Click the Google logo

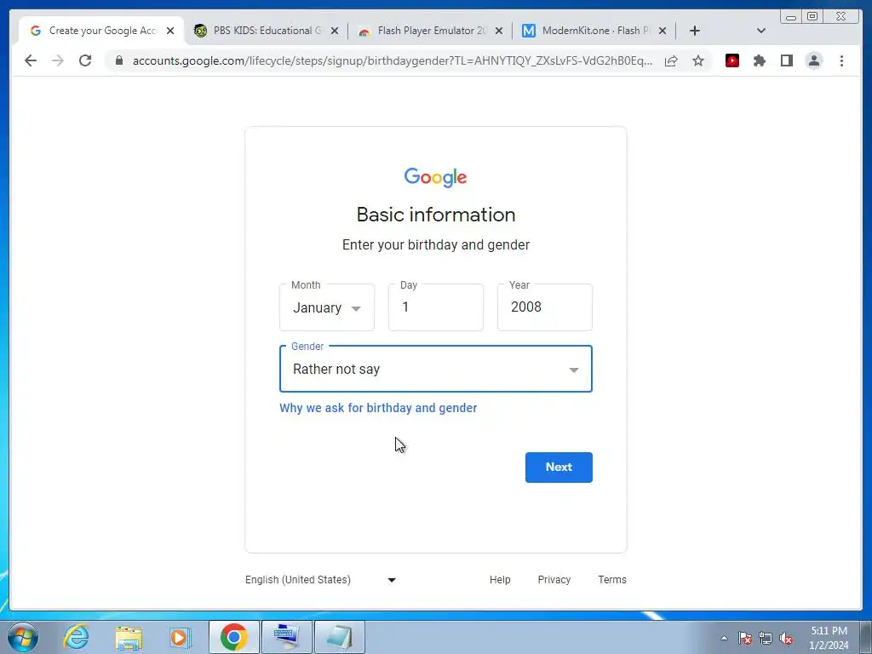click(435, 177)
